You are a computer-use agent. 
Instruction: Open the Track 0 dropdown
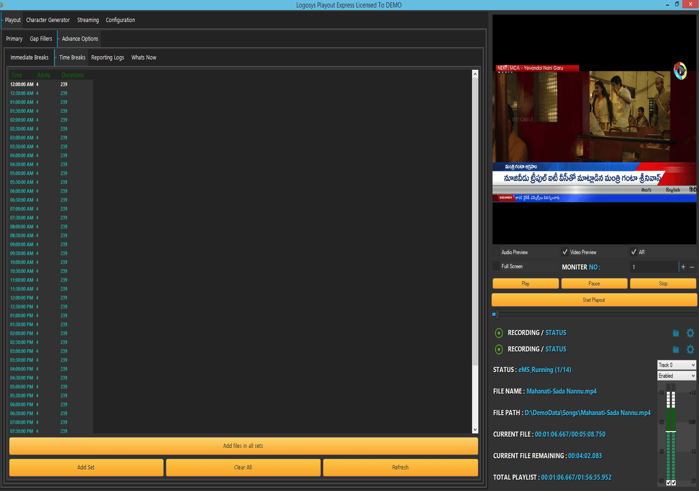pyautogui.click(x=677, y=365)
